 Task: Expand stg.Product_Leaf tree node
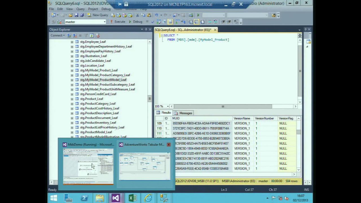coord(72,99)
